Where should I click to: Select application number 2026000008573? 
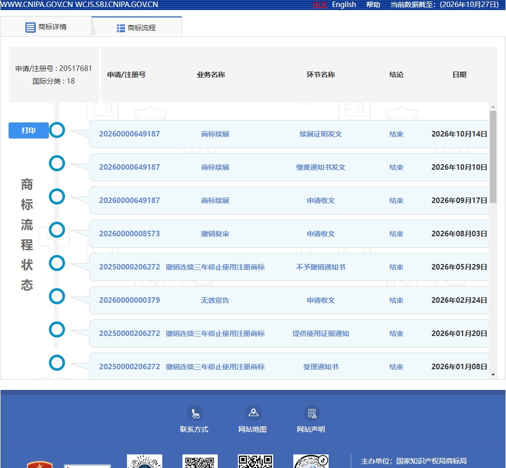(x=130, y=234)
